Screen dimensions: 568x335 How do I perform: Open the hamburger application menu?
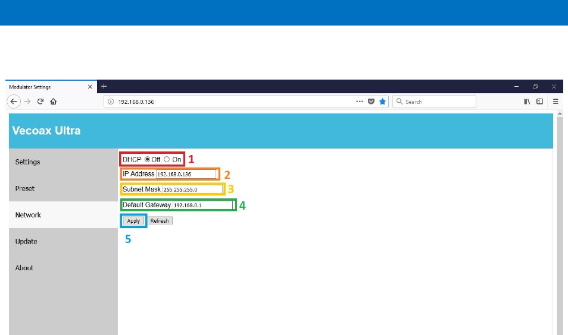coord(555,102)
